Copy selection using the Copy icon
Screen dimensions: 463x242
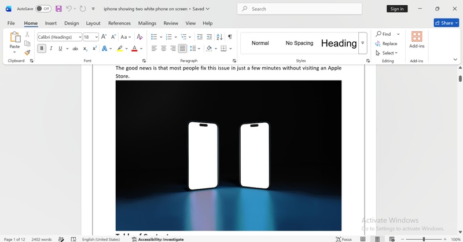point(27,44)
